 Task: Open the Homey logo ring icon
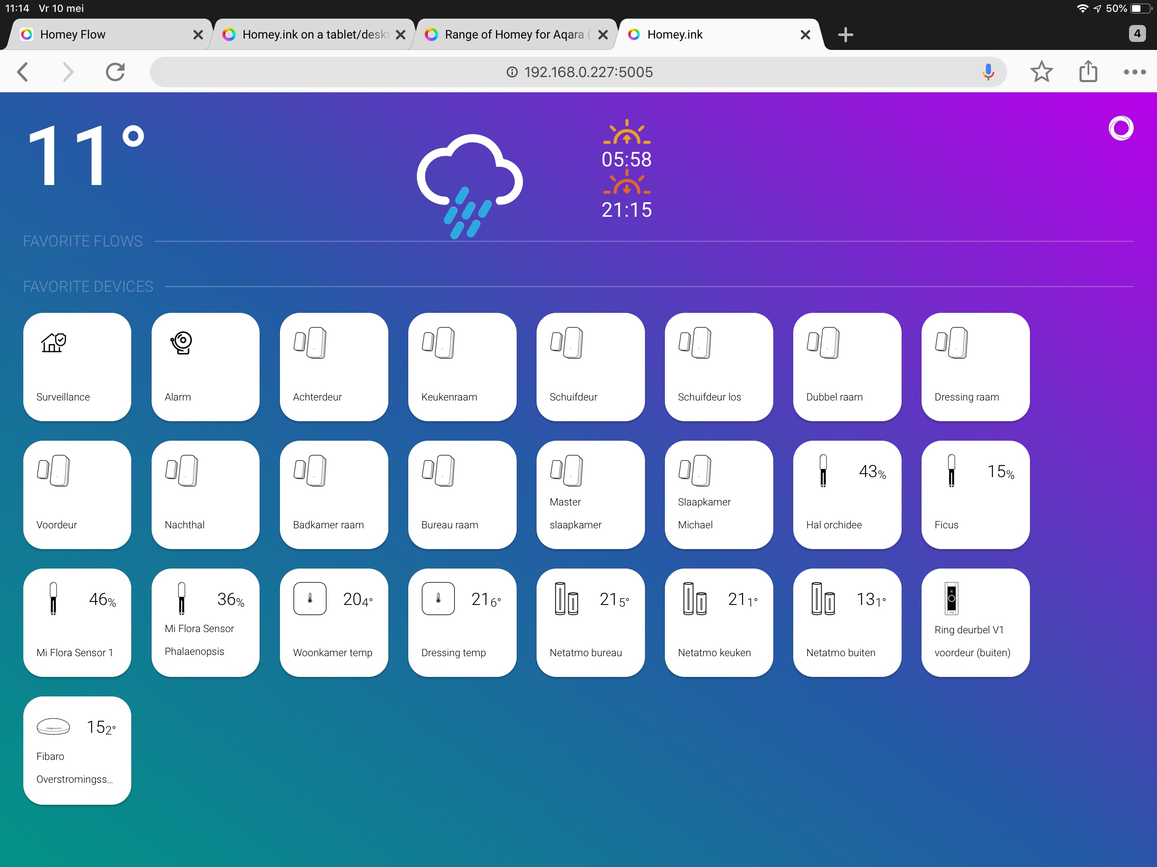click(1121, 128)
